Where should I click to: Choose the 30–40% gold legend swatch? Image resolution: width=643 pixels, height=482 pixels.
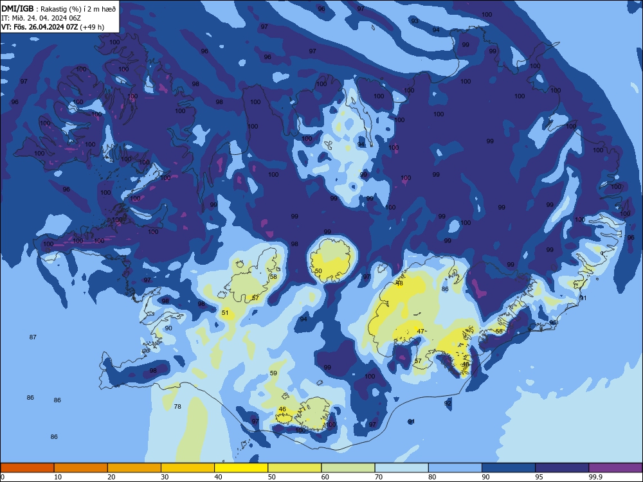[188, 468]
